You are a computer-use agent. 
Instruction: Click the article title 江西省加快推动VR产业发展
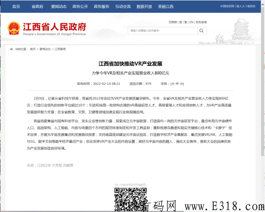point(130,64)
